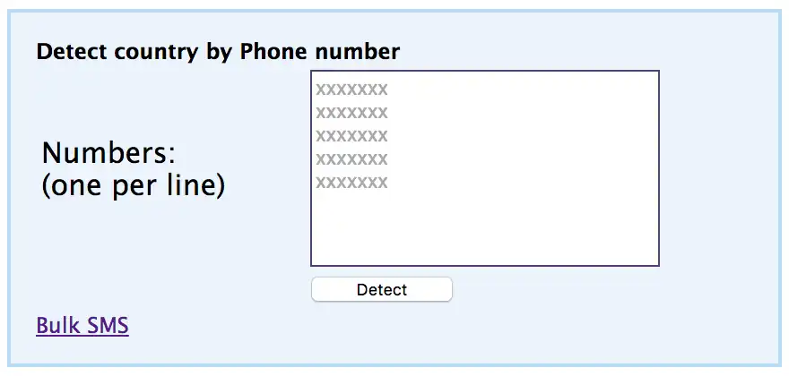Click the first xxxxxxx placeholder line
789x376 pixels.
point(351,90)
